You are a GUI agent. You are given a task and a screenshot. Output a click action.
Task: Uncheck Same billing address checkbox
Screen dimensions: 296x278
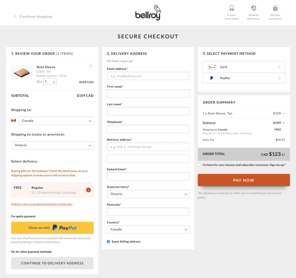point(108,242)
